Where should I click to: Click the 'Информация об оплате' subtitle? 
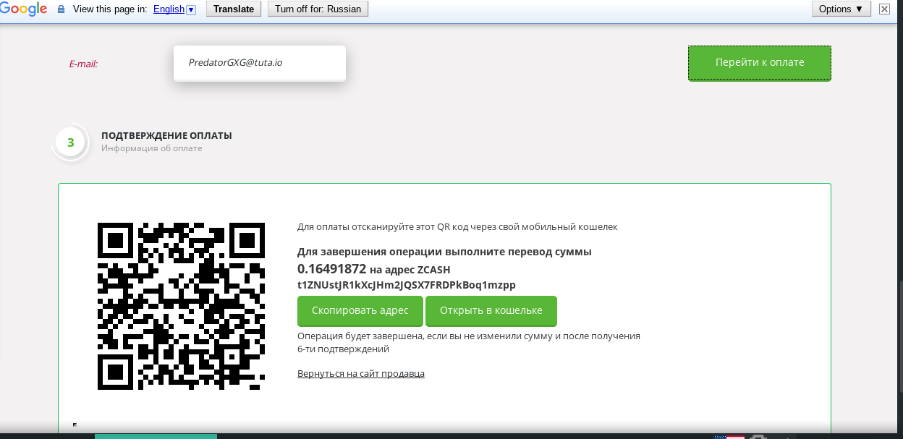(152, 148)
